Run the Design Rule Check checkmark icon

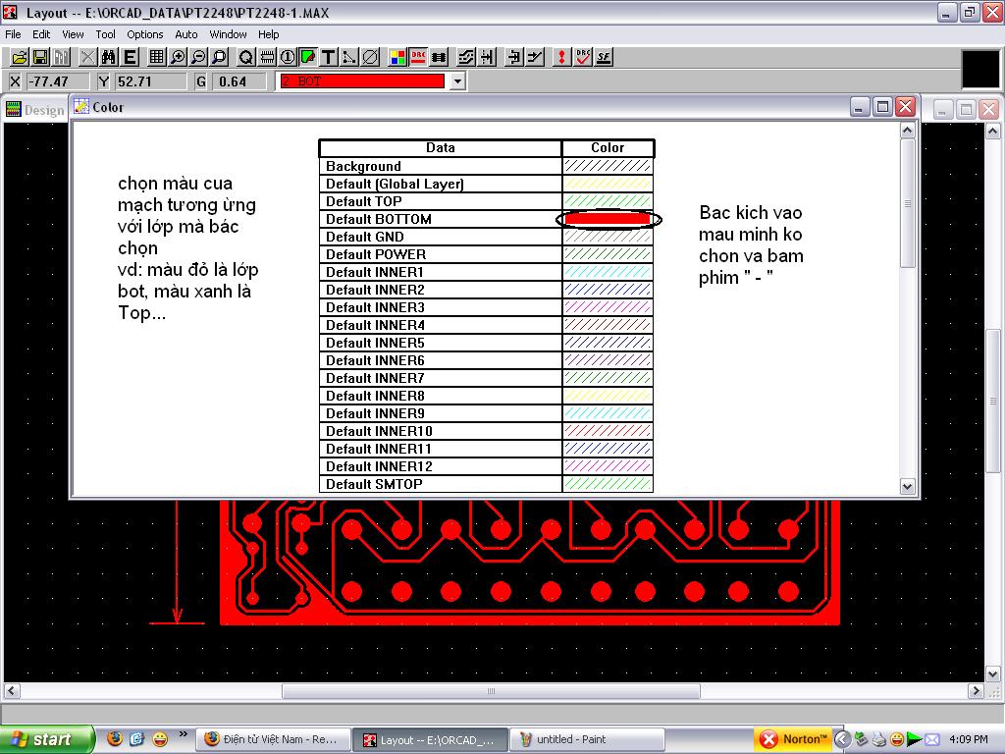583,57
